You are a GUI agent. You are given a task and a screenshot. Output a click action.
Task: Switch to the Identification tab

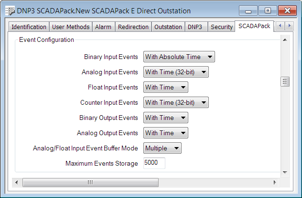(x=29, y=27)
